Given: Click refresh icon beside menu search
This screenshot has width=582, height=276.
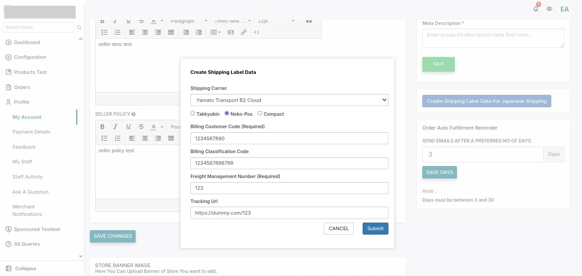Looking at the screenshot, I should pos(79,27).
